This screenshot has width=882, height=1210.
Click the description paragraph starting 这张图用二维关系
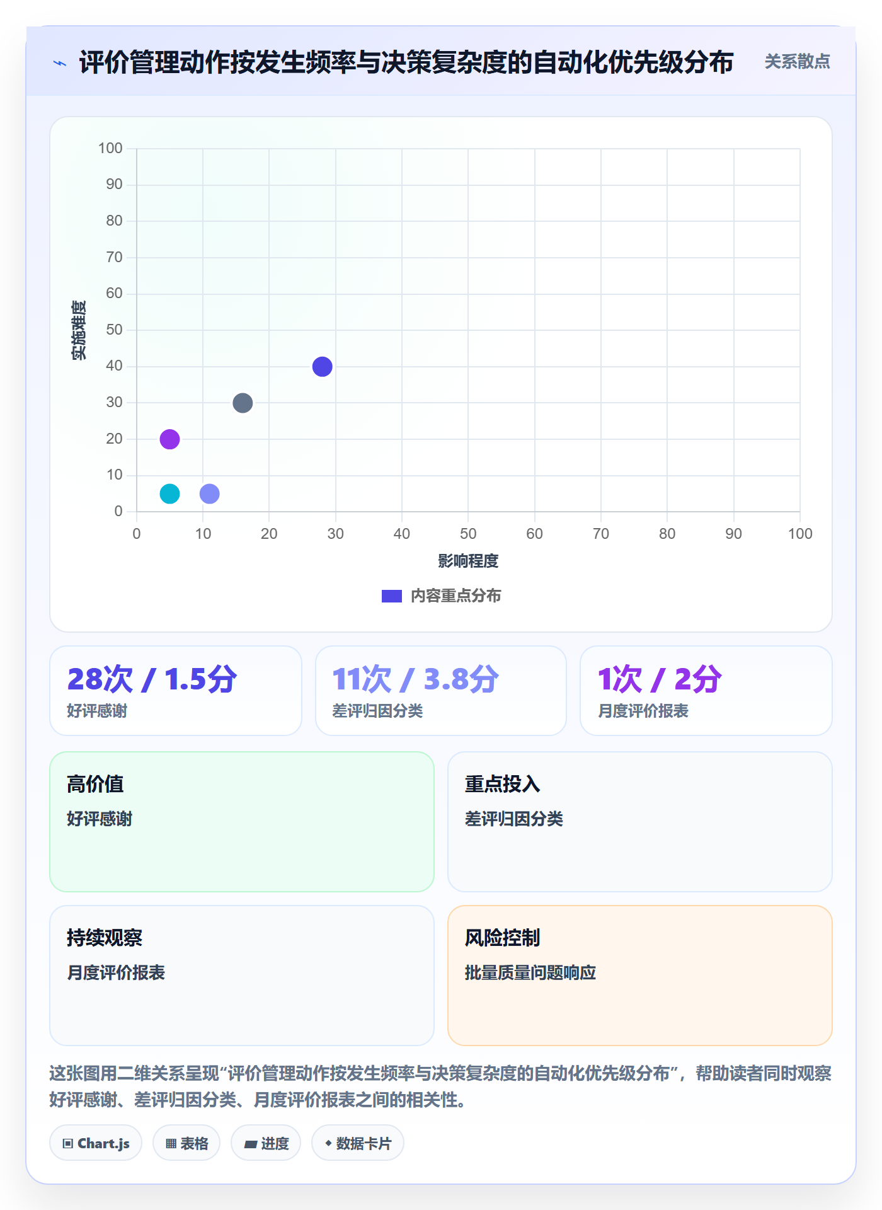[x=440, y=1086]
